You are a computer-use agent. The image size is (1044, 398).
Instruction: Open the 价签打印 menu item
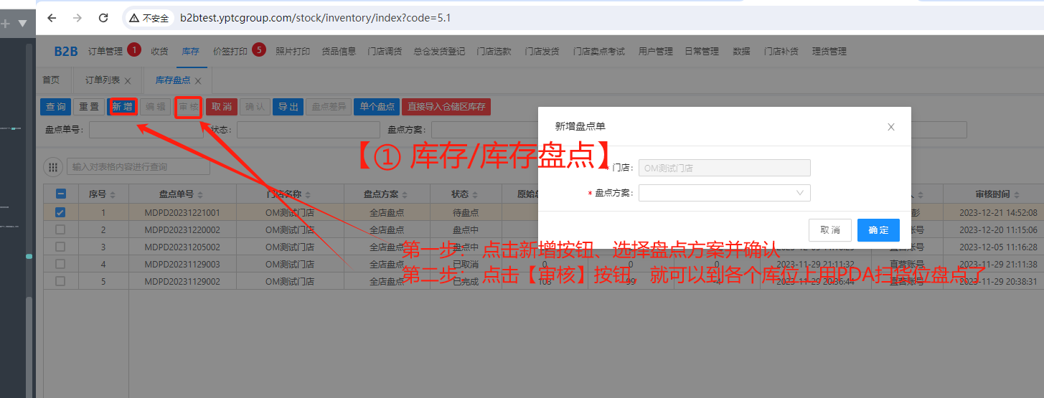[x=230, y=52]
